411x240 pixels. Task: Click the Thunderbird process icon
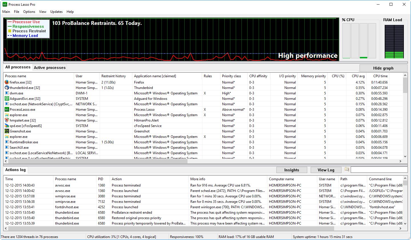tap(7, 88)
